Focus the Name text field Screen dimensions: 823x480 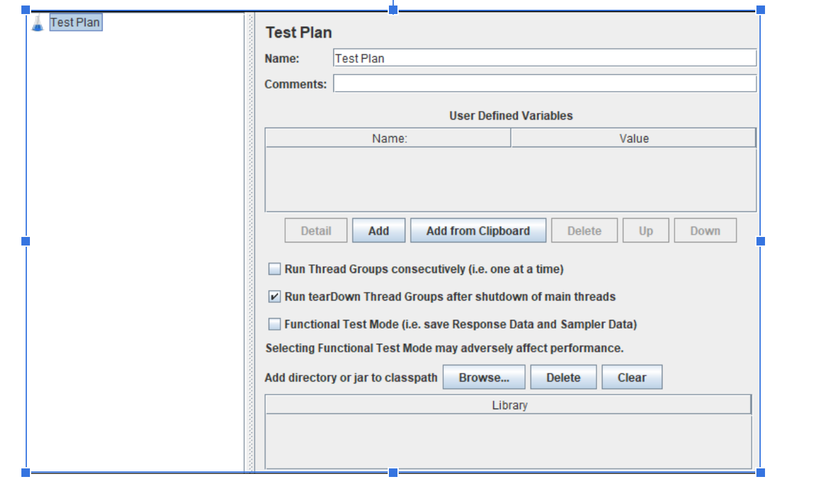544,59
